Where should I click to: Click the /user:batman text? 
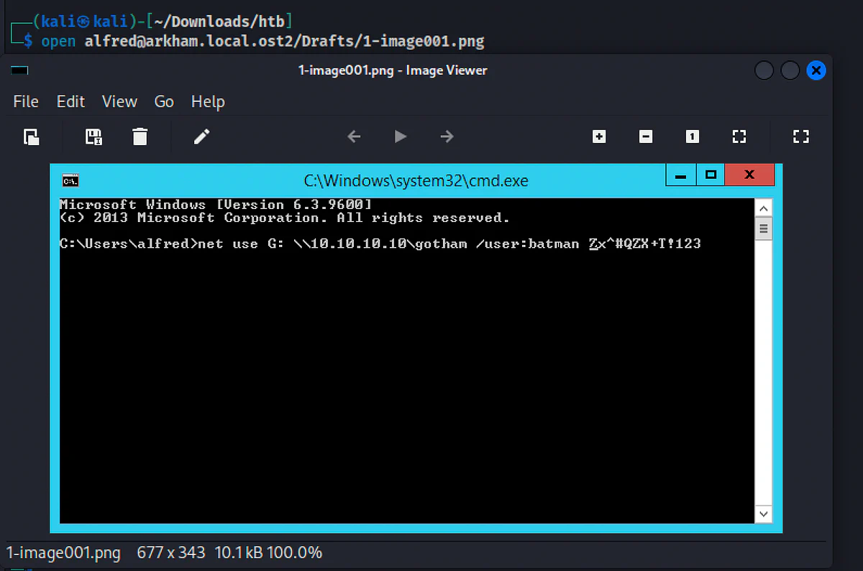tap(527, 244)
